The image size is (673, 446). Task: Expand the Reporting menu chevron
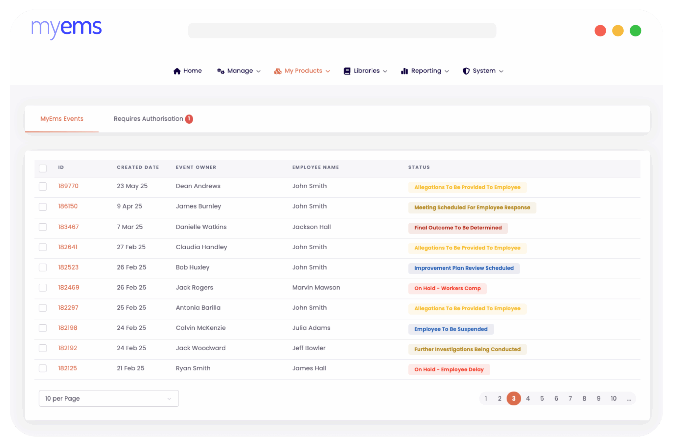tap(447, 71)
